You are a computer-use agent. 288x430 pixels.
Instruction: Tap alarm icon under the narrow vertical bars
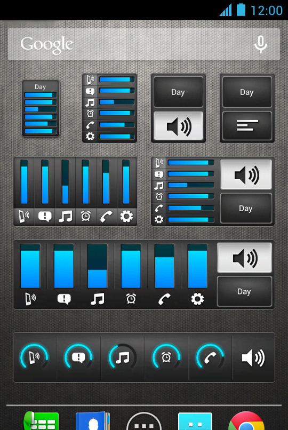86,217
